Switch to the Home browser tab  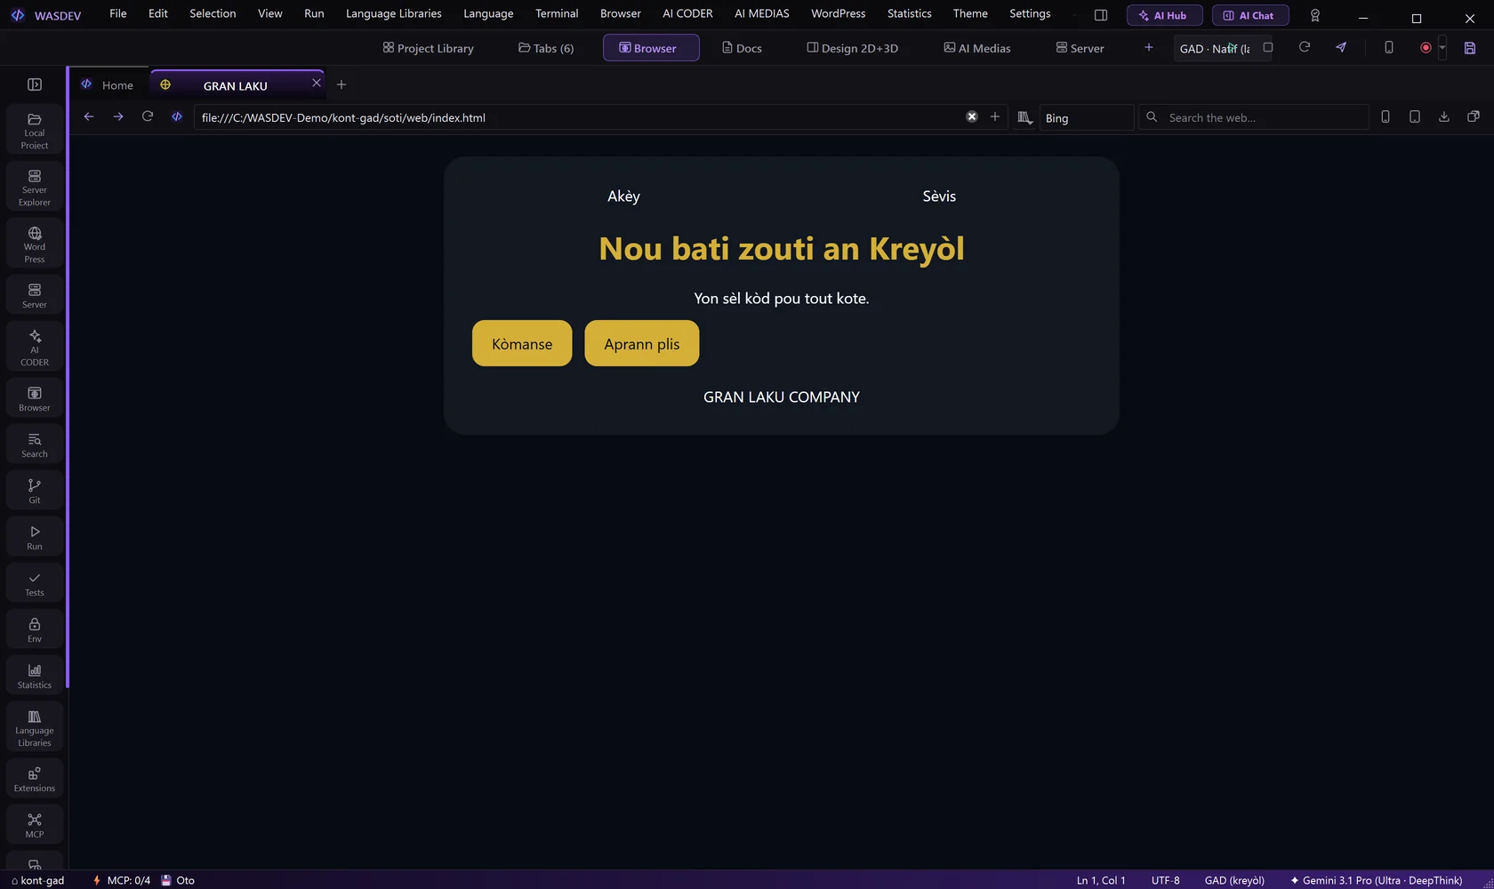click(108, 84)
